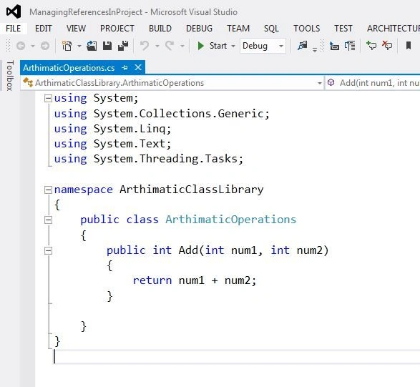The image size is (420, 387).
Task: Open the TOOLS menu
Action: click(x=307, y=29)
